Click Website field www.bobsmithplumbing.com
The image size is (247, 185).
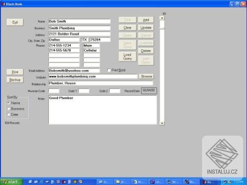[93, 76]
